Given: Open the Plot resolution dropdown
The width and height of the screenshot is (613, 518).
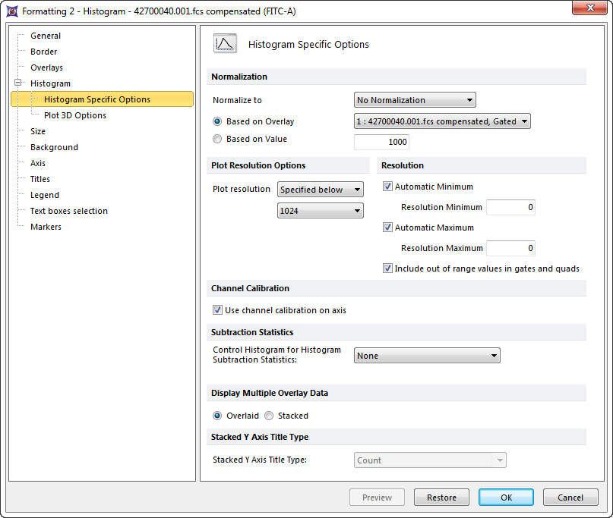Looking at the screenshot, I should 320,190.
